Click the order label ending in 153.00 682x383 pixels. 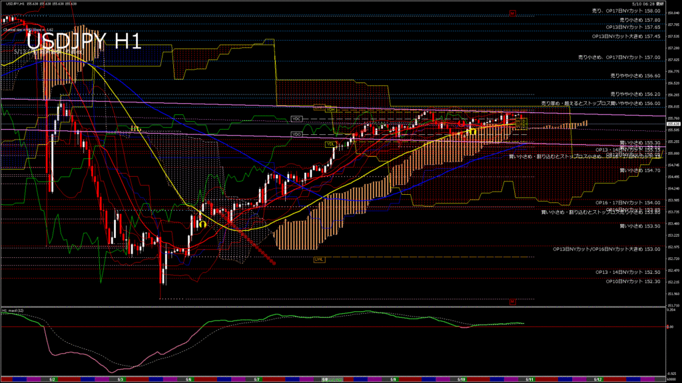click(607, 249)
